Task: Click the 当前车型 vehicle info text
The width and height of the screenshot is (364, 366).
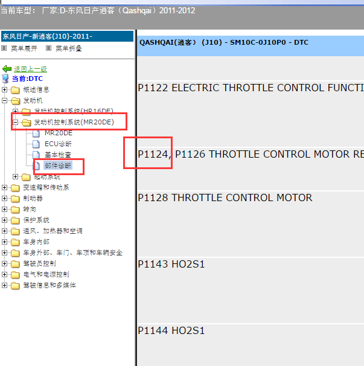Action: click(x=98, y=11)
